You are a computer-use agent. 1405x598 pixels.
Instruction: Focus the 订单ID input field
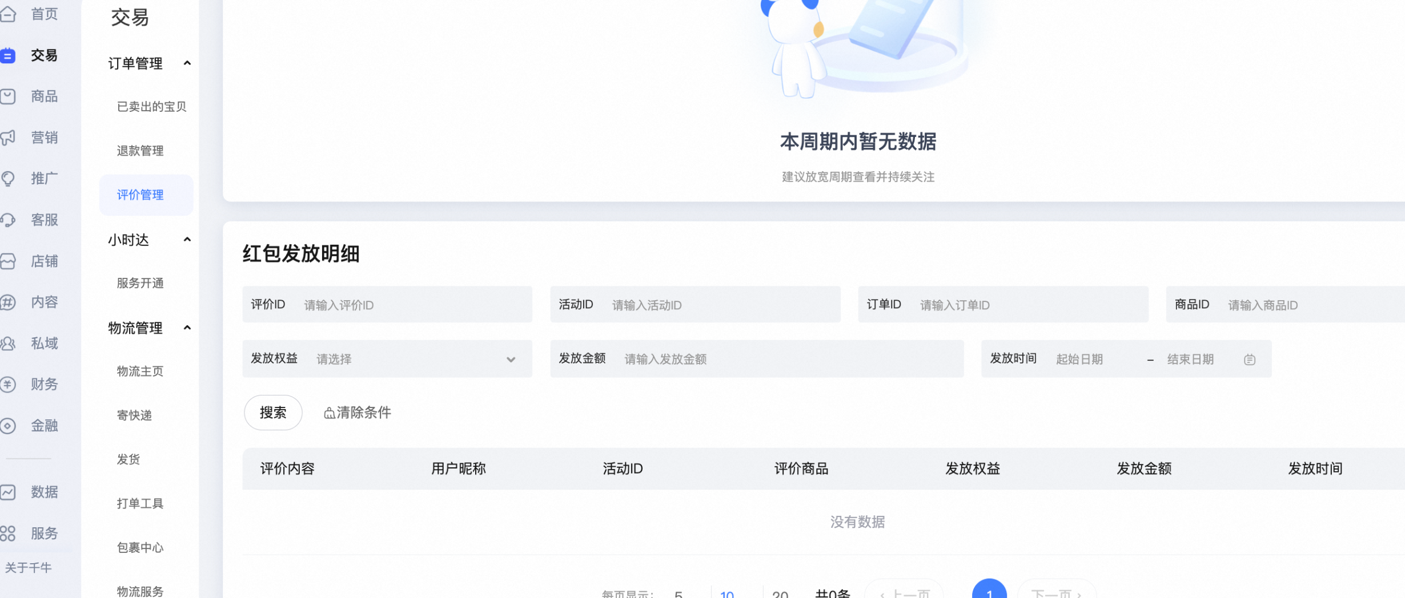click(1003, 305)
